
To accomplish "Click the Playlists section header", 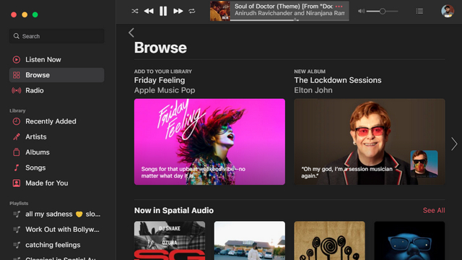I will pyautogui.click(x=19, y=203).
